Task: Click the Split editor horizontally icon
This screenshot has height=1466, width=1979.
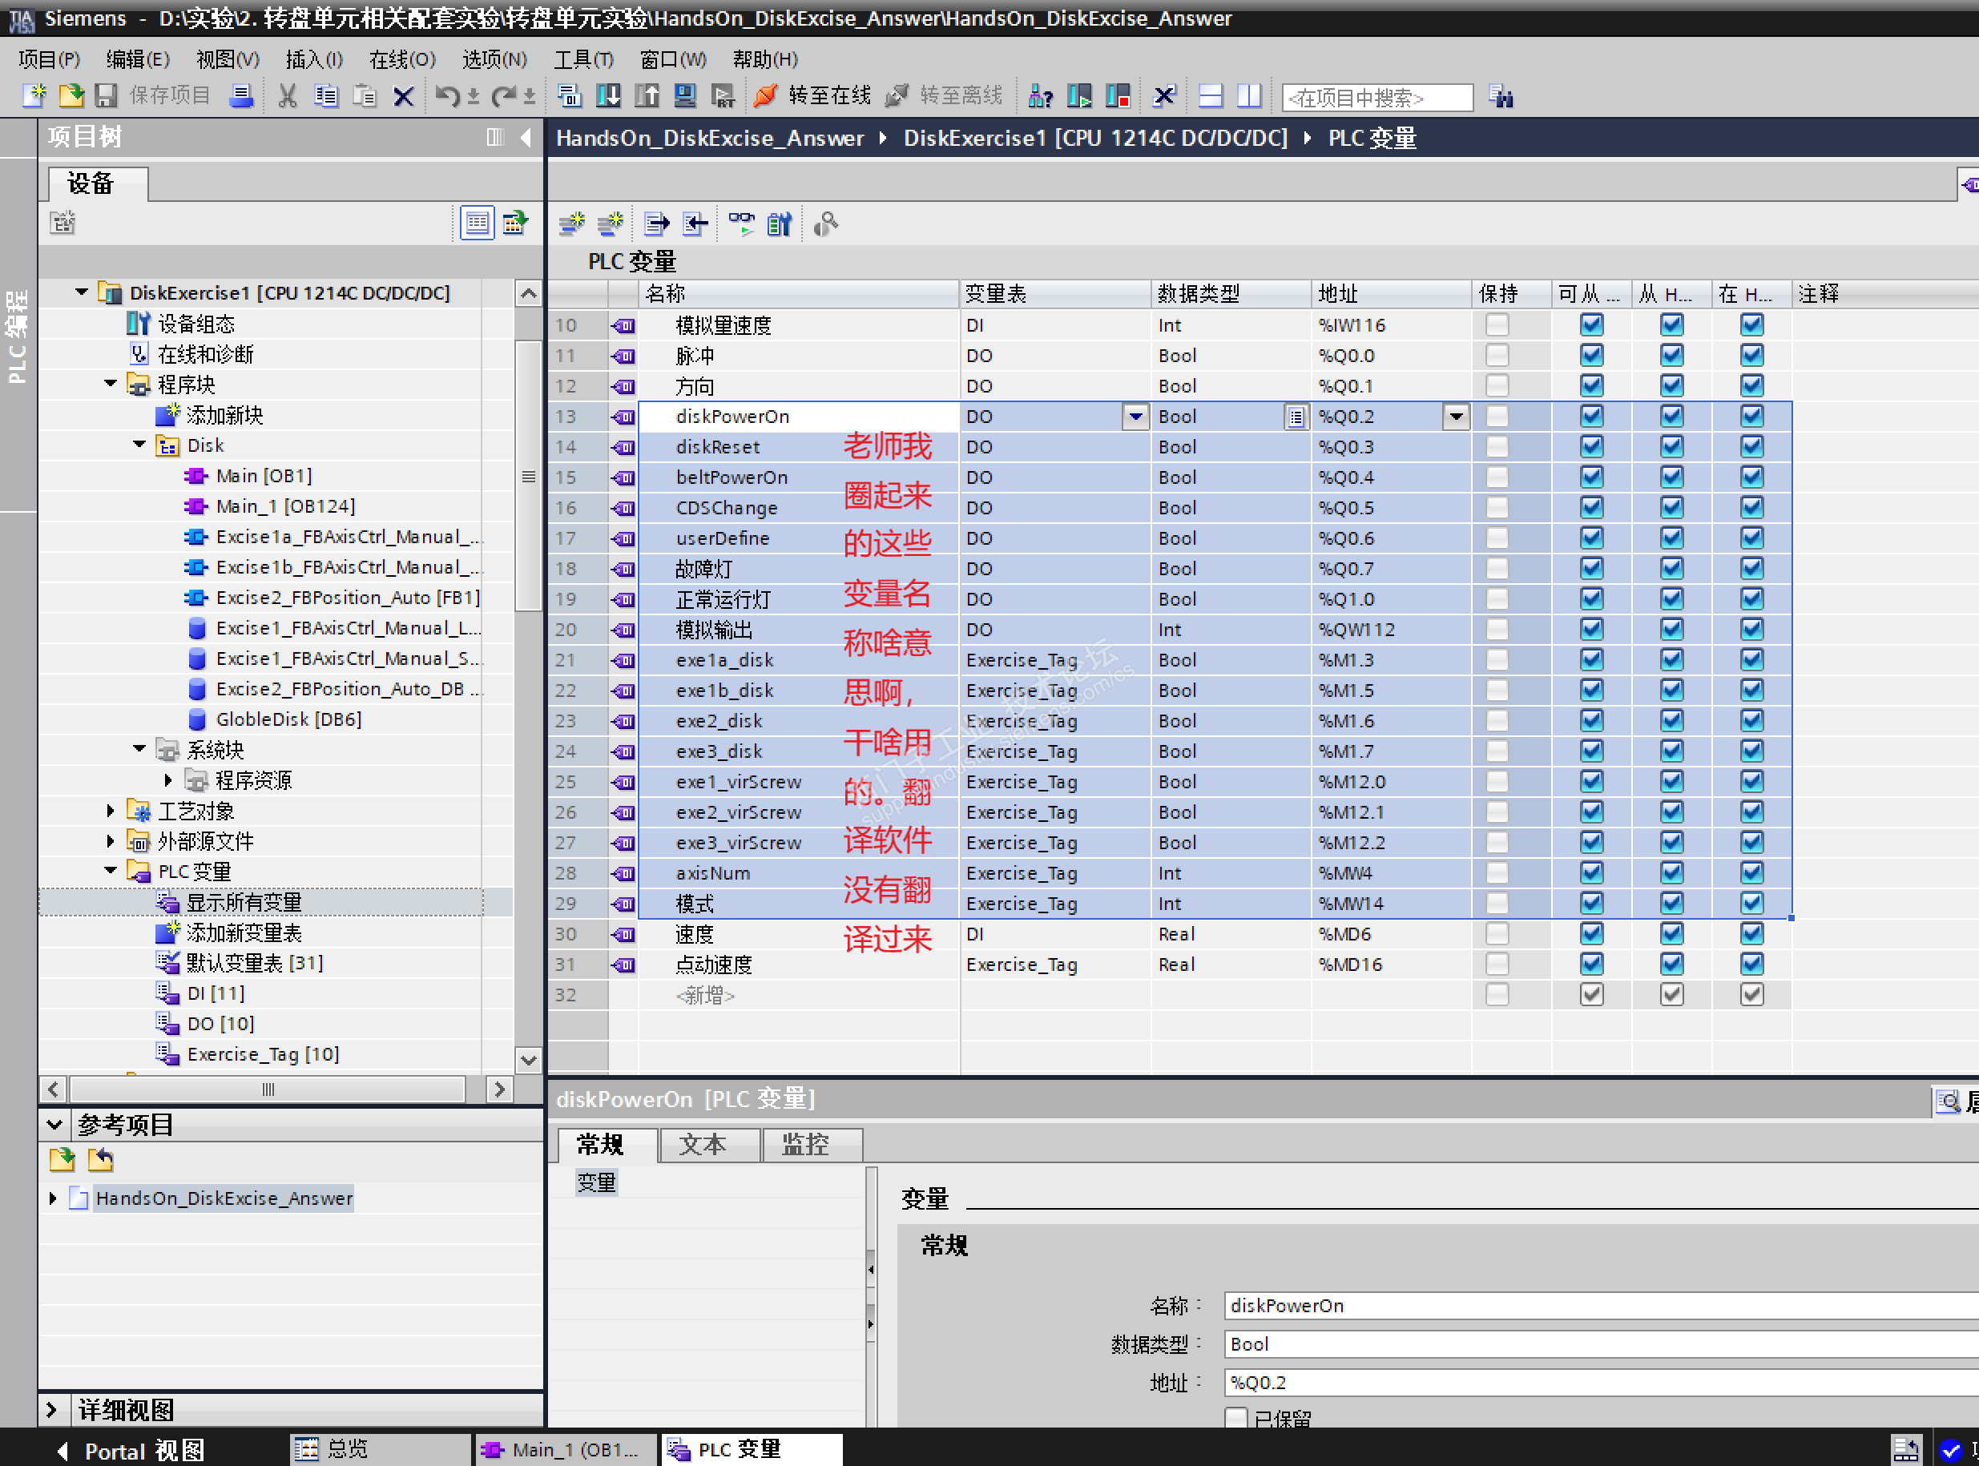Action: point(1211,96)
